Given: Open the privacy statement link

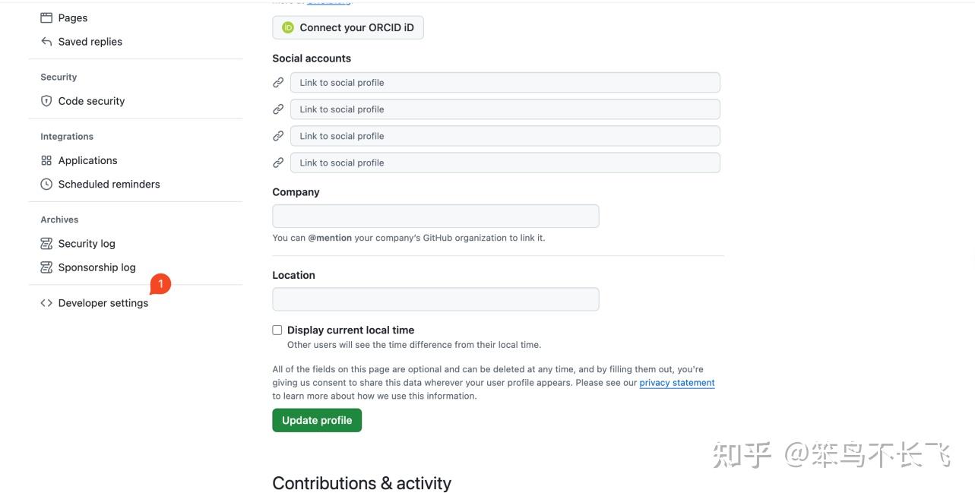Looking at the screenshot, I should coord(676,382).
